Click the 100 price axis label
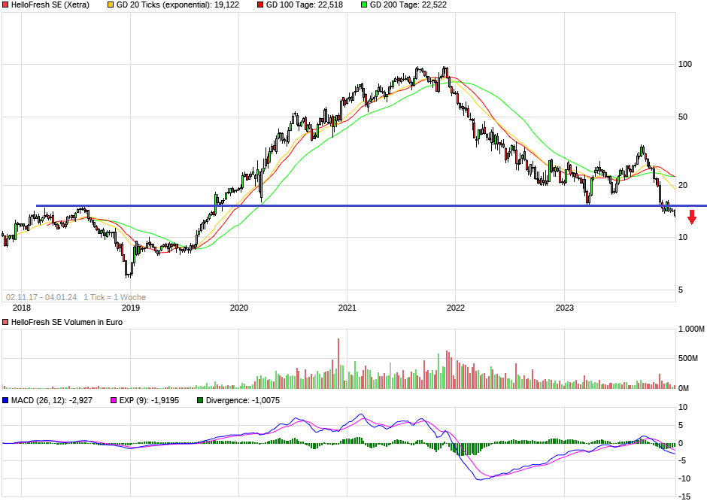707x504 pixels. 685,65
